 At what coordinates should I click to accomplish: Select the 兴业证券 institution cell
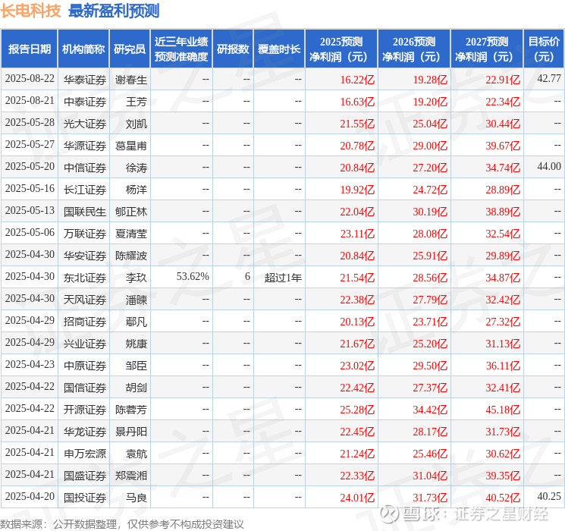tap(85, 344)
